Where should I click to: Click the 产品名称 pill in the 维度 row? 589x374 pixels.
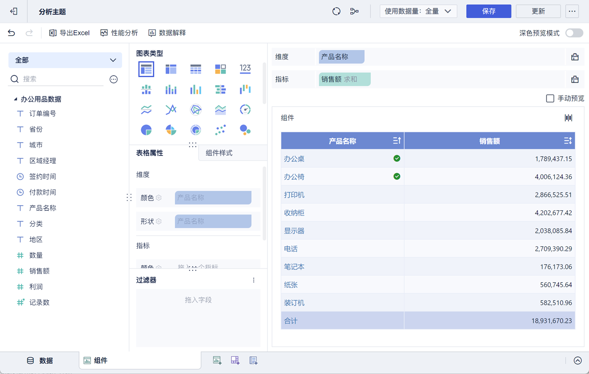341,57
